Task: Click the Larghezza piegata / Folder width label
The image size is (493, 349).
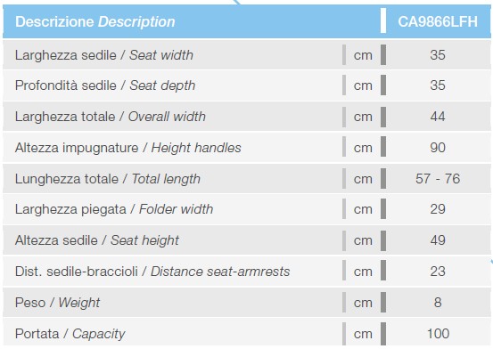Action: [114, 209]
